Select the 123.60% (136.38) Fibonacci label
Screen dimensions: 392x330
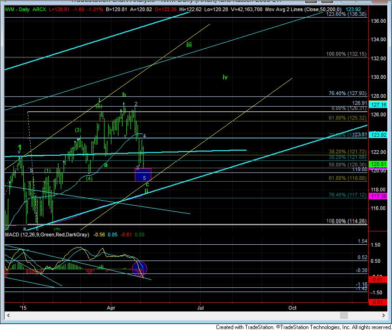pyautogui.click(x=346, y=14)
